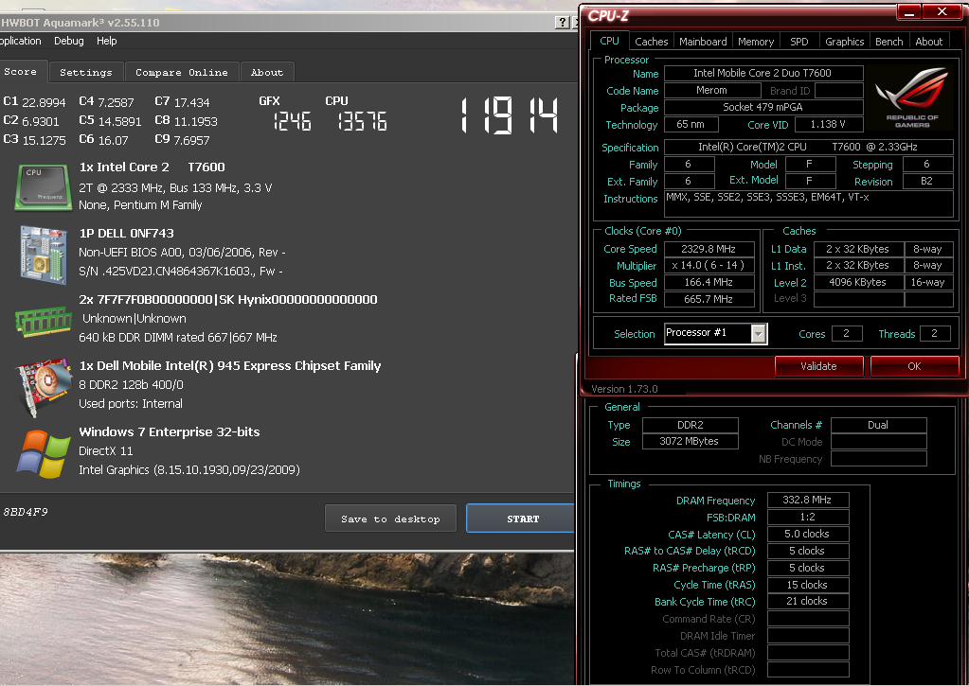Open the Debug menu in Aquamark
The height and width of the screenshot is (686, 969).
click(x=68, y=41)
